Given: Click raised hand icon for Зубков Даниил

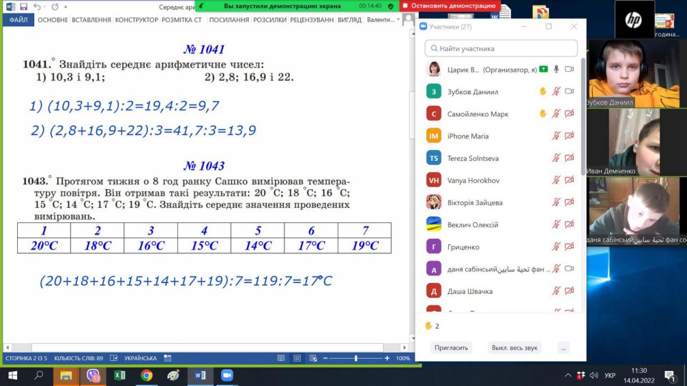Looking at the screenshot, I should [x=543, y=92].
